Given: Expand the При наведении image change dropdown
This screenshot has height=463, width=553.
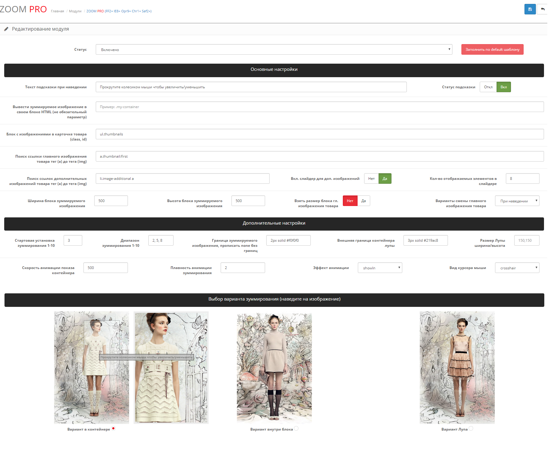Looking at the screenshot, I should pyautogui.click(x=517, y=201).
